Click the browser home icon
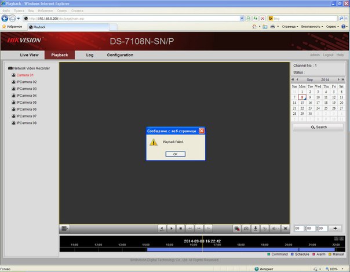This screenshot has width=350, height=272. pyautogui.click(x=254, y=27)
